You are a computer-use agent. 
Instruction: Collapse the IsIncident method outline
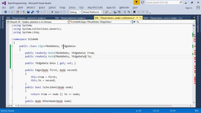pos(12,87)
